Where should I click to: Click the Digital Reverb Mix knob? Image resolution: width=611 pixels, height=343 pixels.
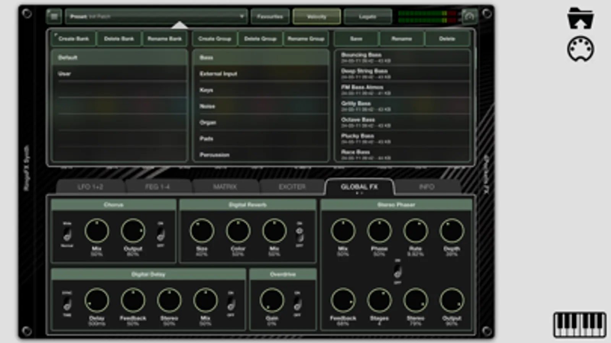274,231
